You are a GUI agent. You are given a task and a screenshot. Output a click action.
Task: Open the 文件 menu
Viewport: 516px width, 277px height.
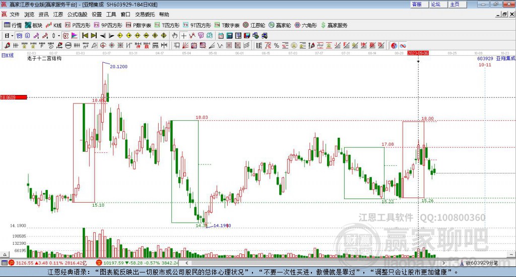coord(15,15)
